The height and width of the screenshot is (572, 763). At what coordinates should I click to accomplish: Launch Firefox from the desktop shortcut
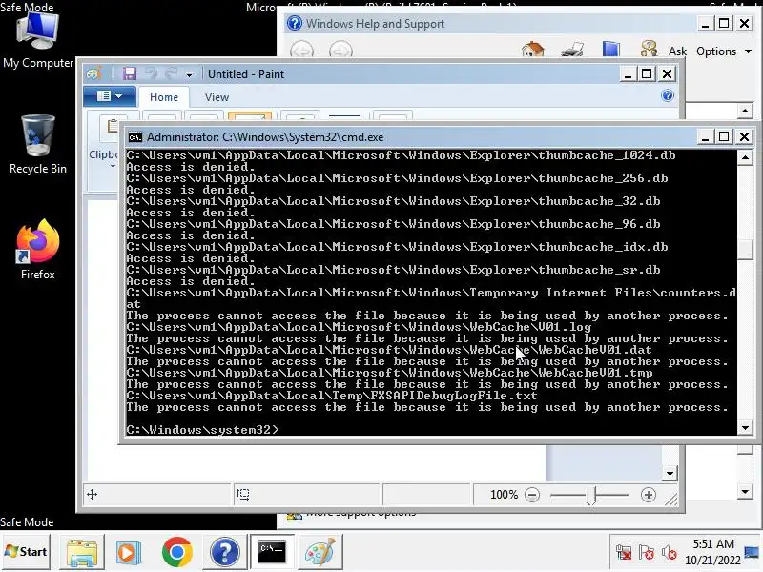point(37,250)
